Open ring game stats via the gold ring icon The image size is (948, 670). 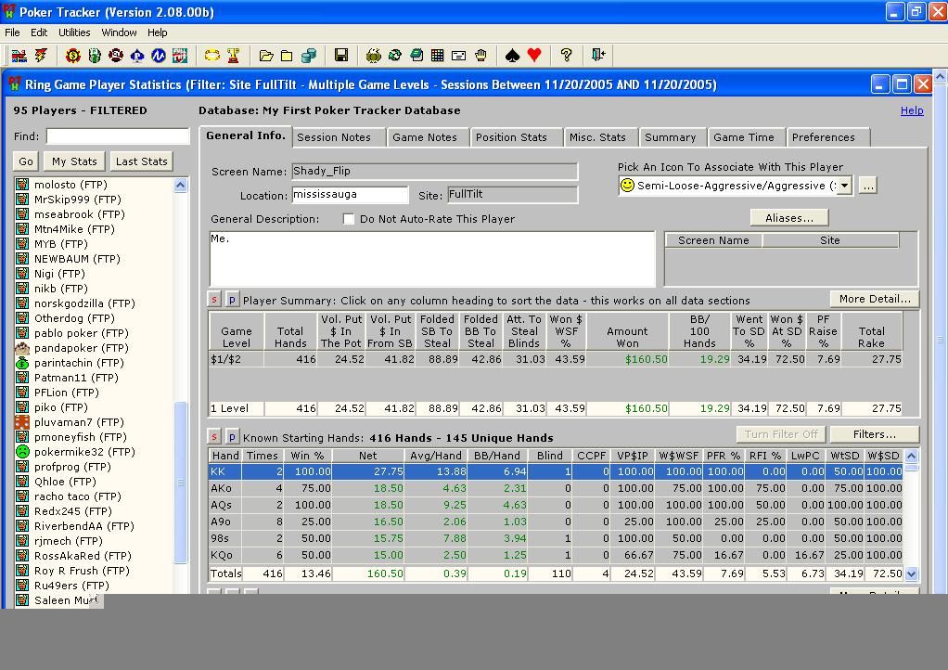click(212, 56)
